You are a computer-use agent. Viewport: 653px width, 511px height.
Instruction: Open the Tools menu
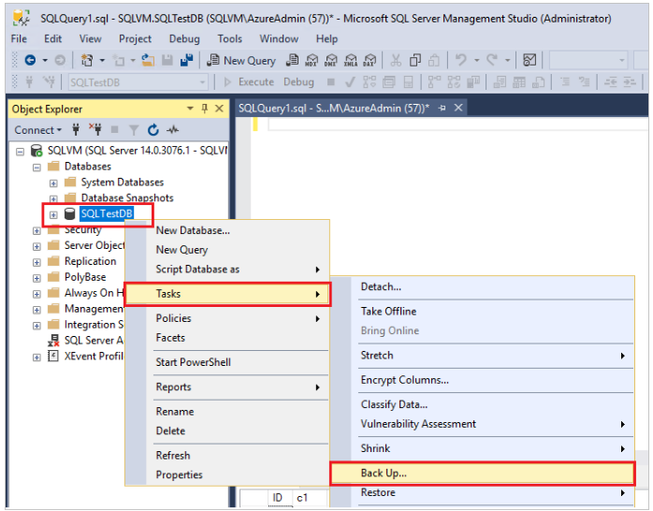(x=229, y=38)
